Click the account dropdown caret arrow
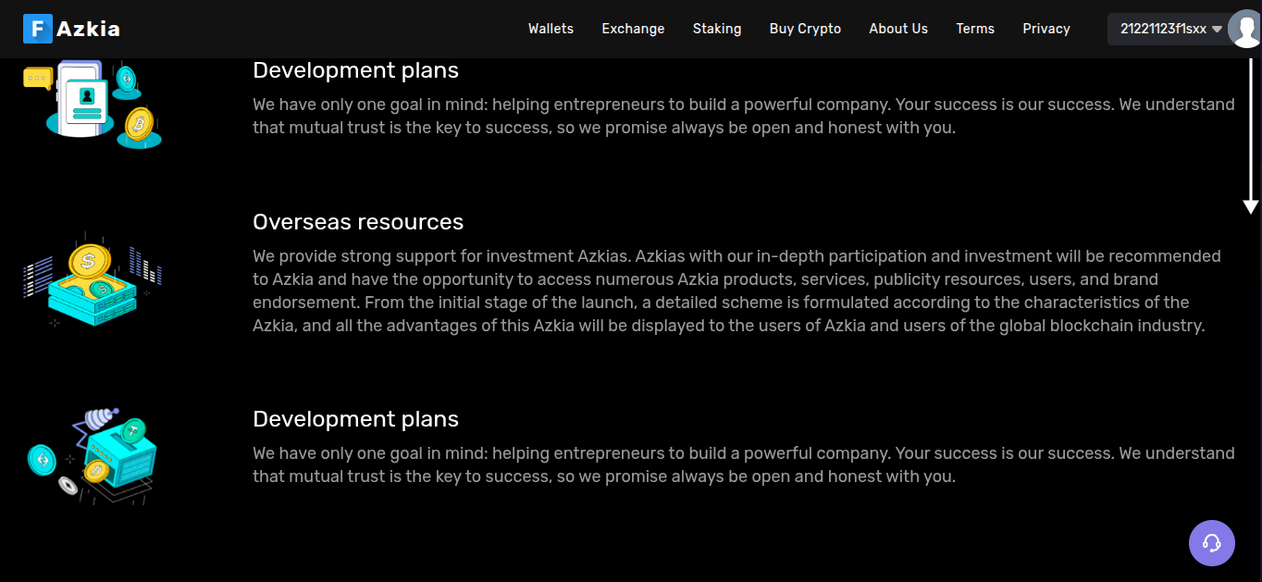 (x=1217, y=30)
